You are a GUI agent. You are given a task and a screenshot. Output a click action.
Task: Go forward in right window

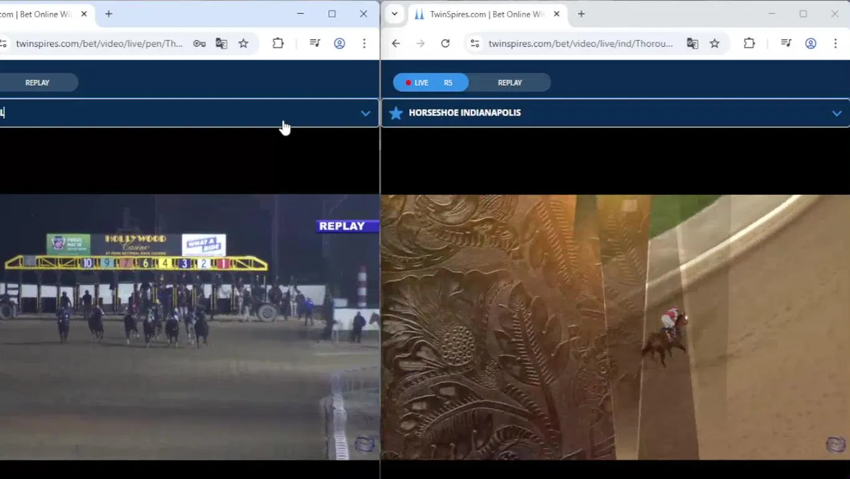pyautogui.click(x=420, y=43)
